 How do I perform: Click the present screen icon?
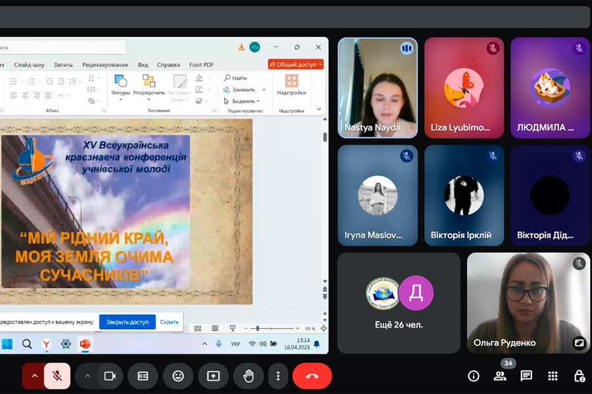213,376
